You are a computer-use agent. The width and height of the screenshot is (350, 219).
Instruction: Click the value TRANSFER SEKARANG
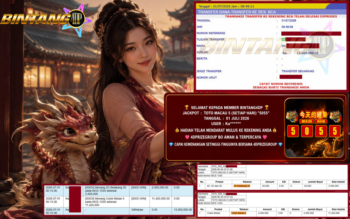pyautogui.click(x=298, y=71)
